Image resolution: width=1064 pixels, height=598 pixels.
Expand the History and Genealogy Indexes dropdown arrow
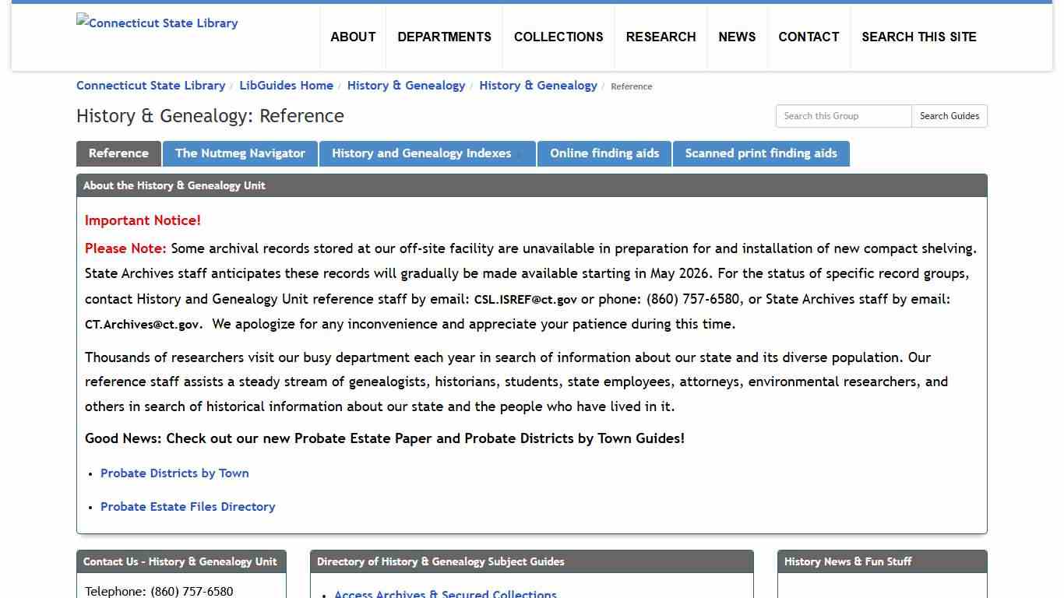point(520,153)
